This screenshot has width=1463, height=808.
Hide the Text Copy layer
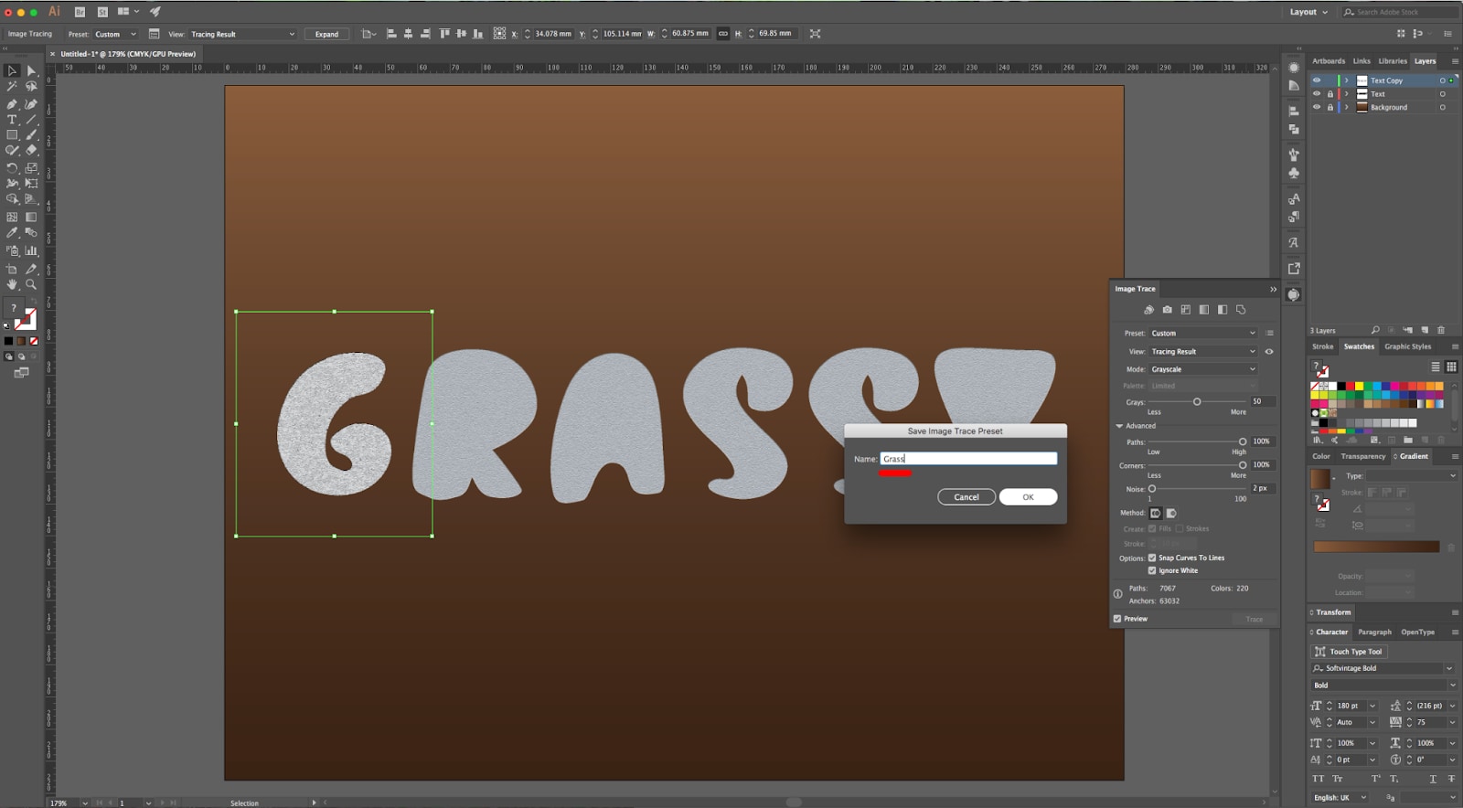[1317, 80]
